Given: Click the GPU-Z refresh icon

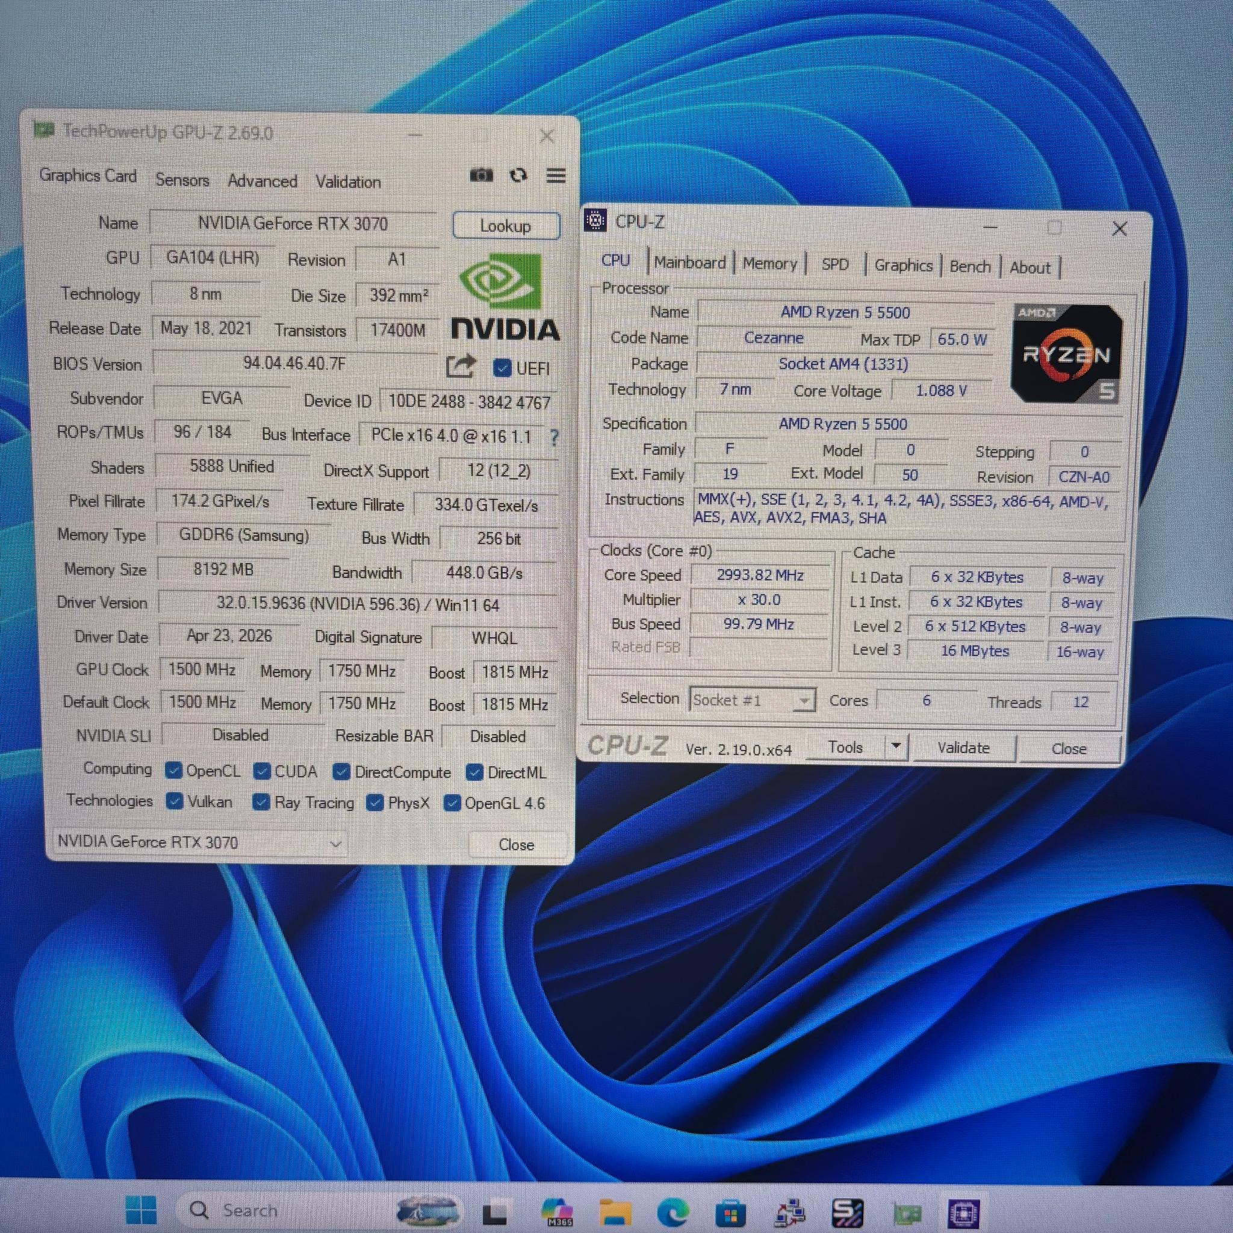Looking at the screenshot, I should tap(519, 175).
